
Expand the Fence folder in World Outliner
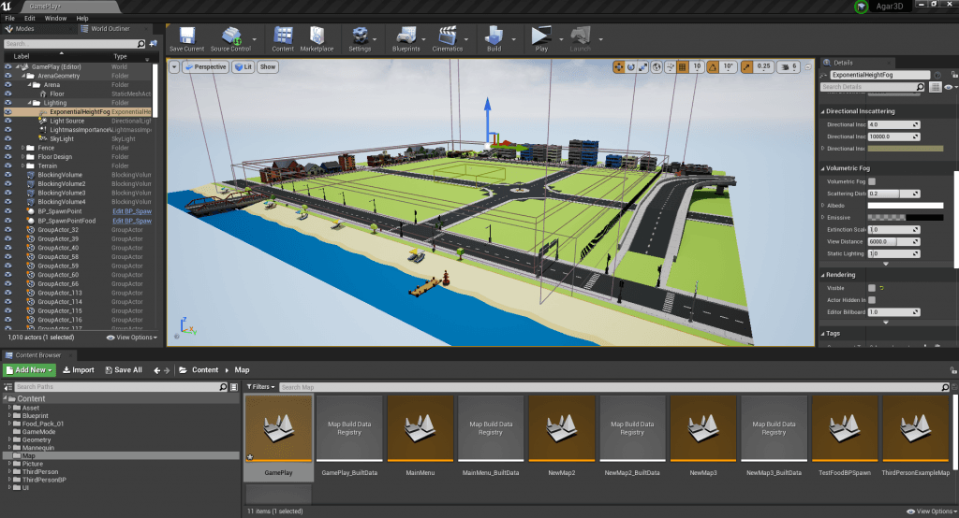(x=22, y=148)
